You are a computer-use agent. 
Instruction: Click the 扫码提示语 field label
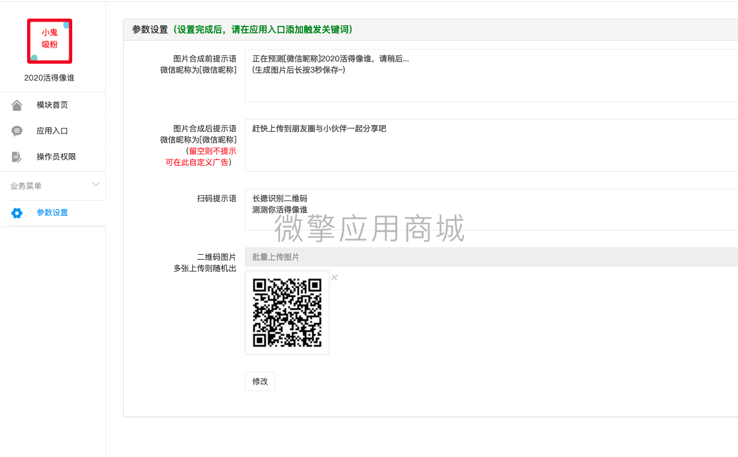(x=217, y=198)
